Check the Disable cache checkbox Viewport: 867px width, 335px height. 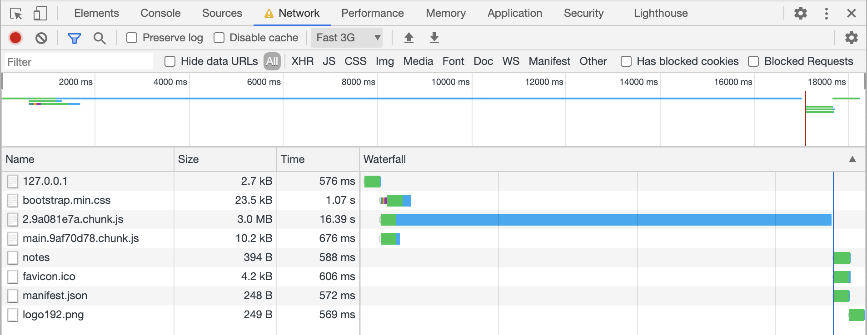pos(219,38)
